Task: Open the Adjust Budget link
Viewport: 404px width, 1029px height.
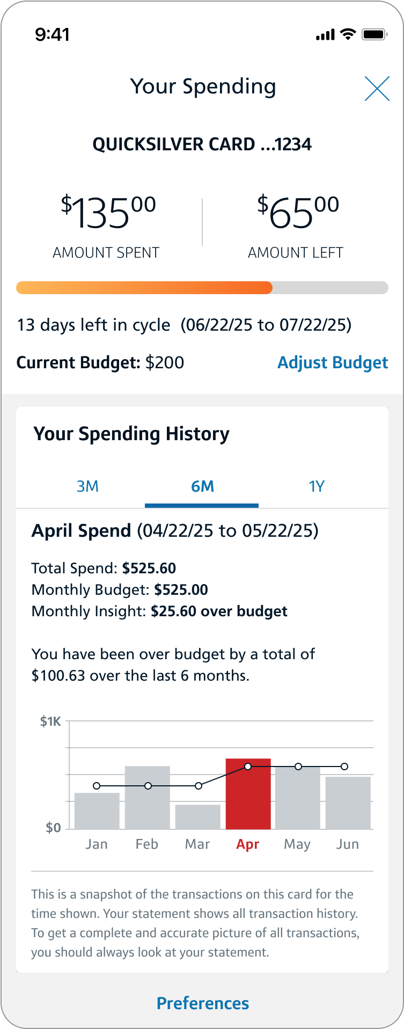Action: [333, 362]
